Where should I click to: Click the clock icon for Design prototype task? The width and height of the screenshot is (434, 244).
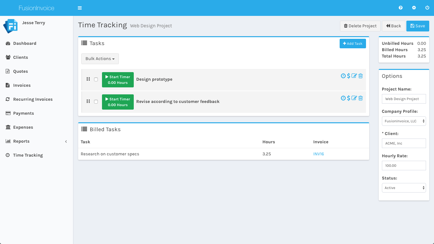343,76
